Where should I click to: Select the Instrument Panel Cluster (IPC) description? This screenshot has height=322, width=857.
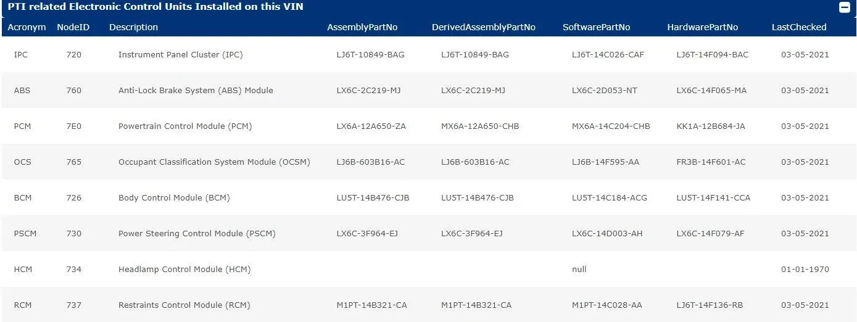[x=180, y=54]
